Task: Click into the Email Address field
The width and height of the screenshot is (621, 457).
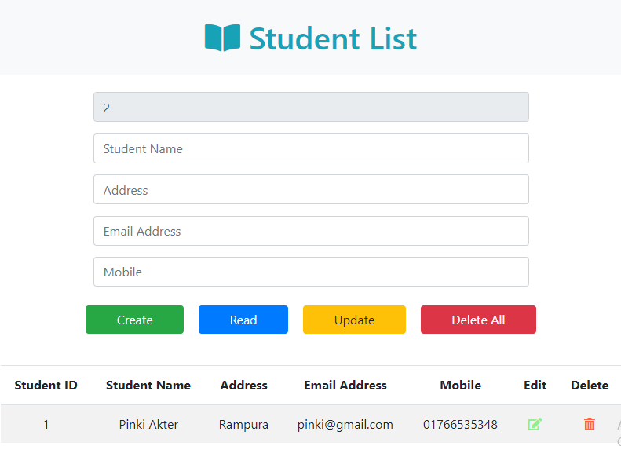Action: click(311, 231)
